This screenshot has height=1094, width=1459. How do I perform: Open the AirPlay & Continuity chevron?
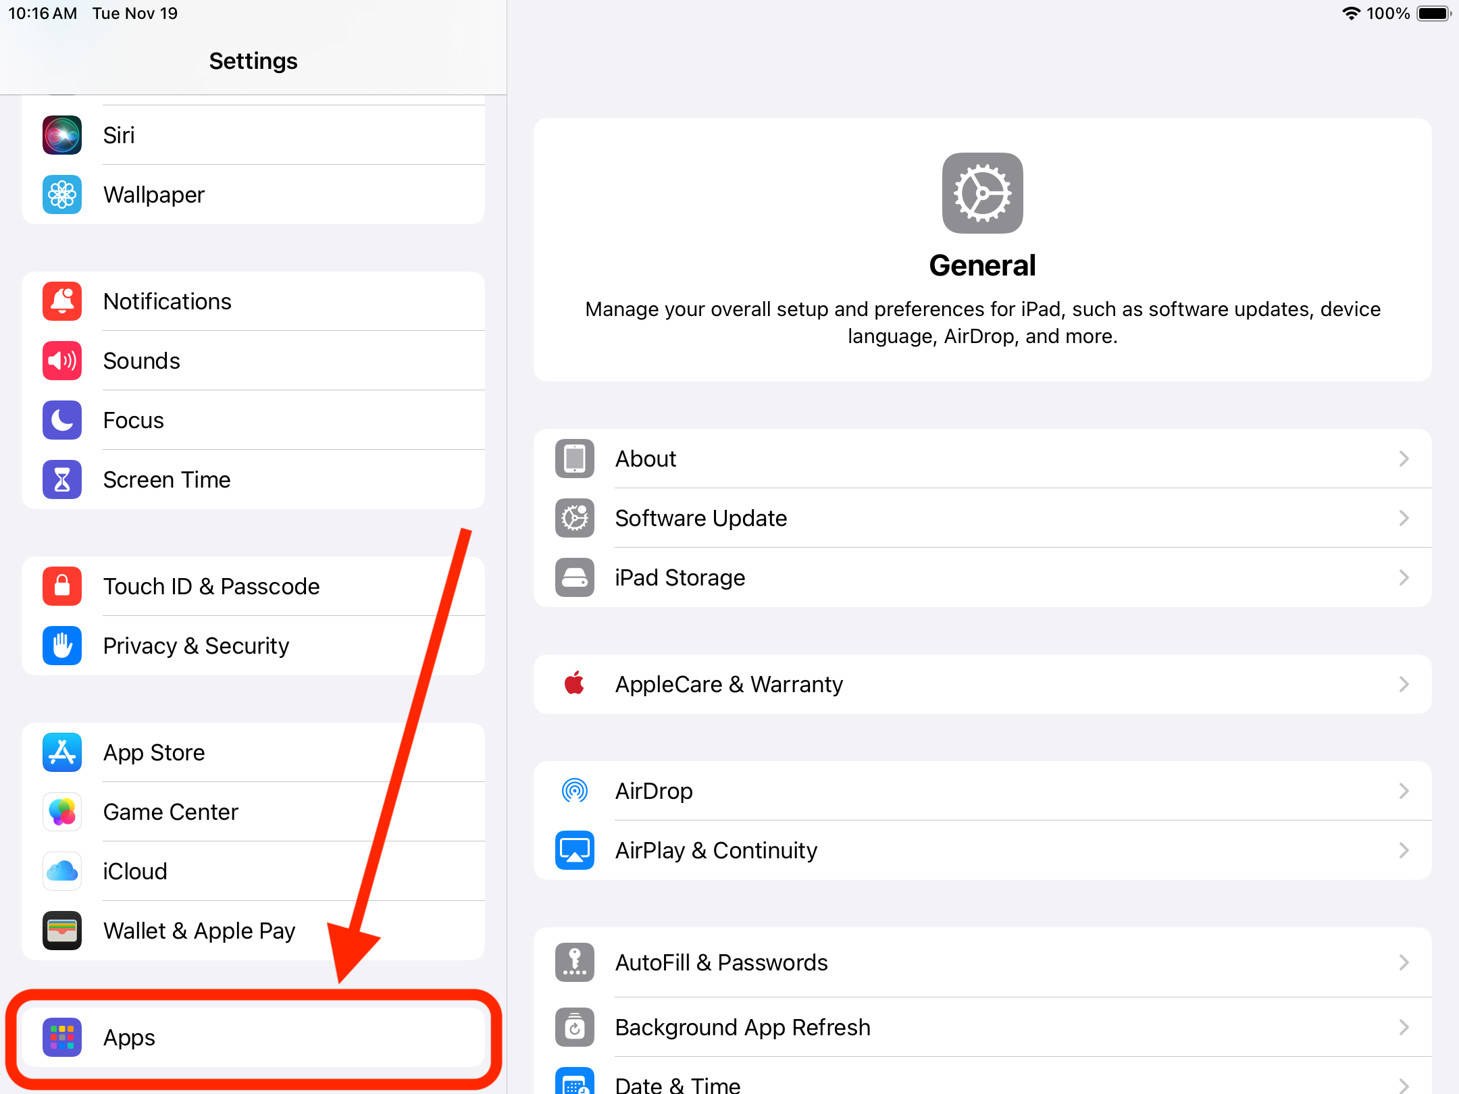click(1404, 850)
